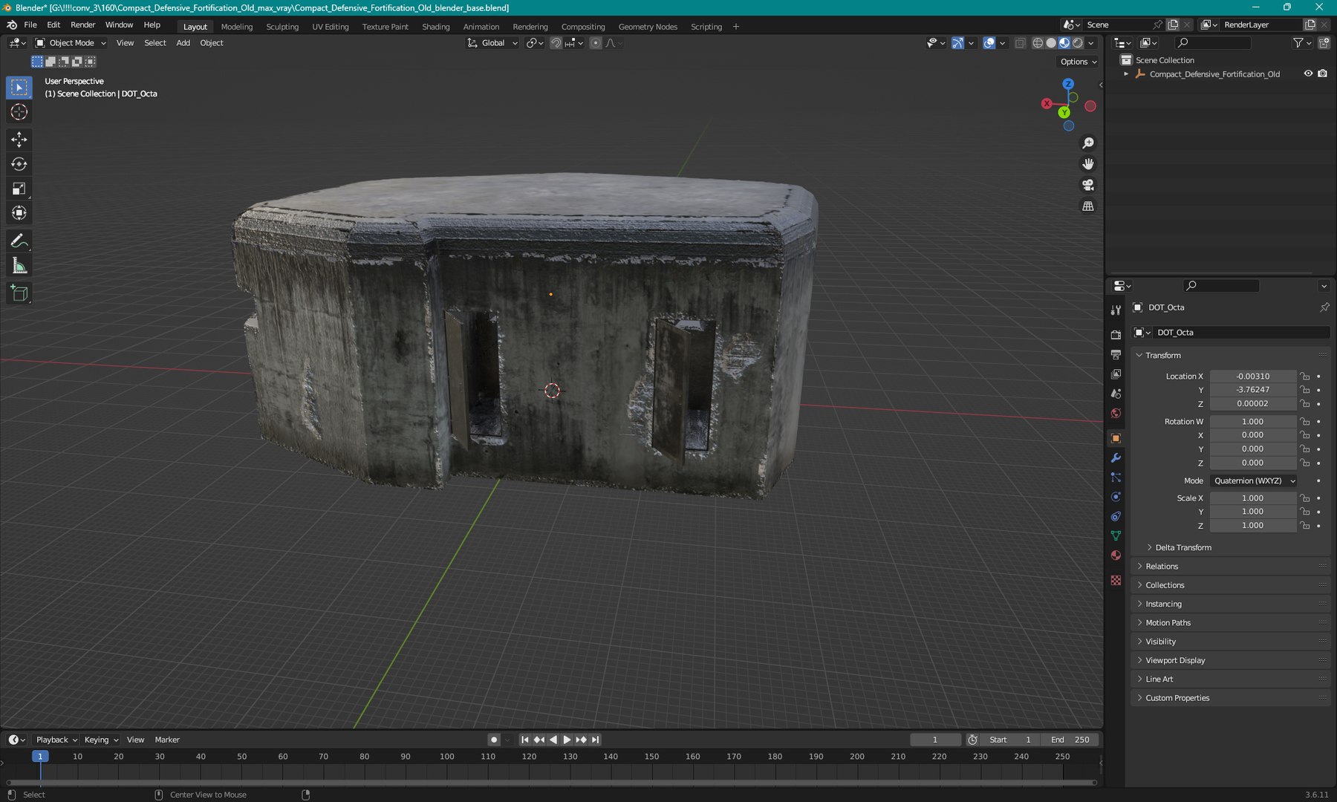Click the End frame 250 field
1337x802 pixels.
click(1070, 740)
